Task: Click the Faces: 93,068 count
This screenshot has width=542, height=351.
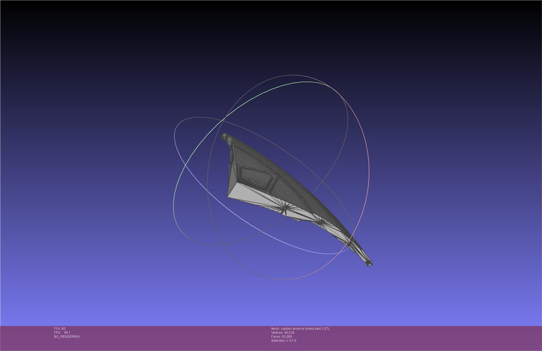Action: coord(281,337)
